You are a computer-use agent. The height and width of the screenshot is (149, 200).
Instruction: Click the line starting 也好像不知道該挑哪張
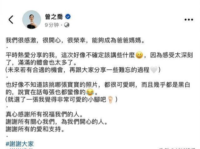pos(98,85)
